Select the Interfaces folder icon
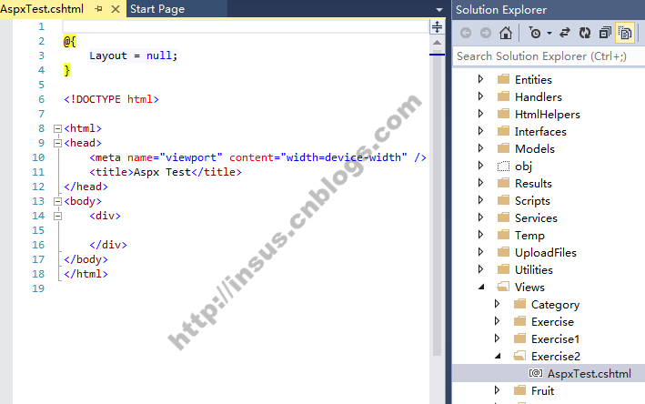This screenshot has width=645, height=404. coord(503,130)
